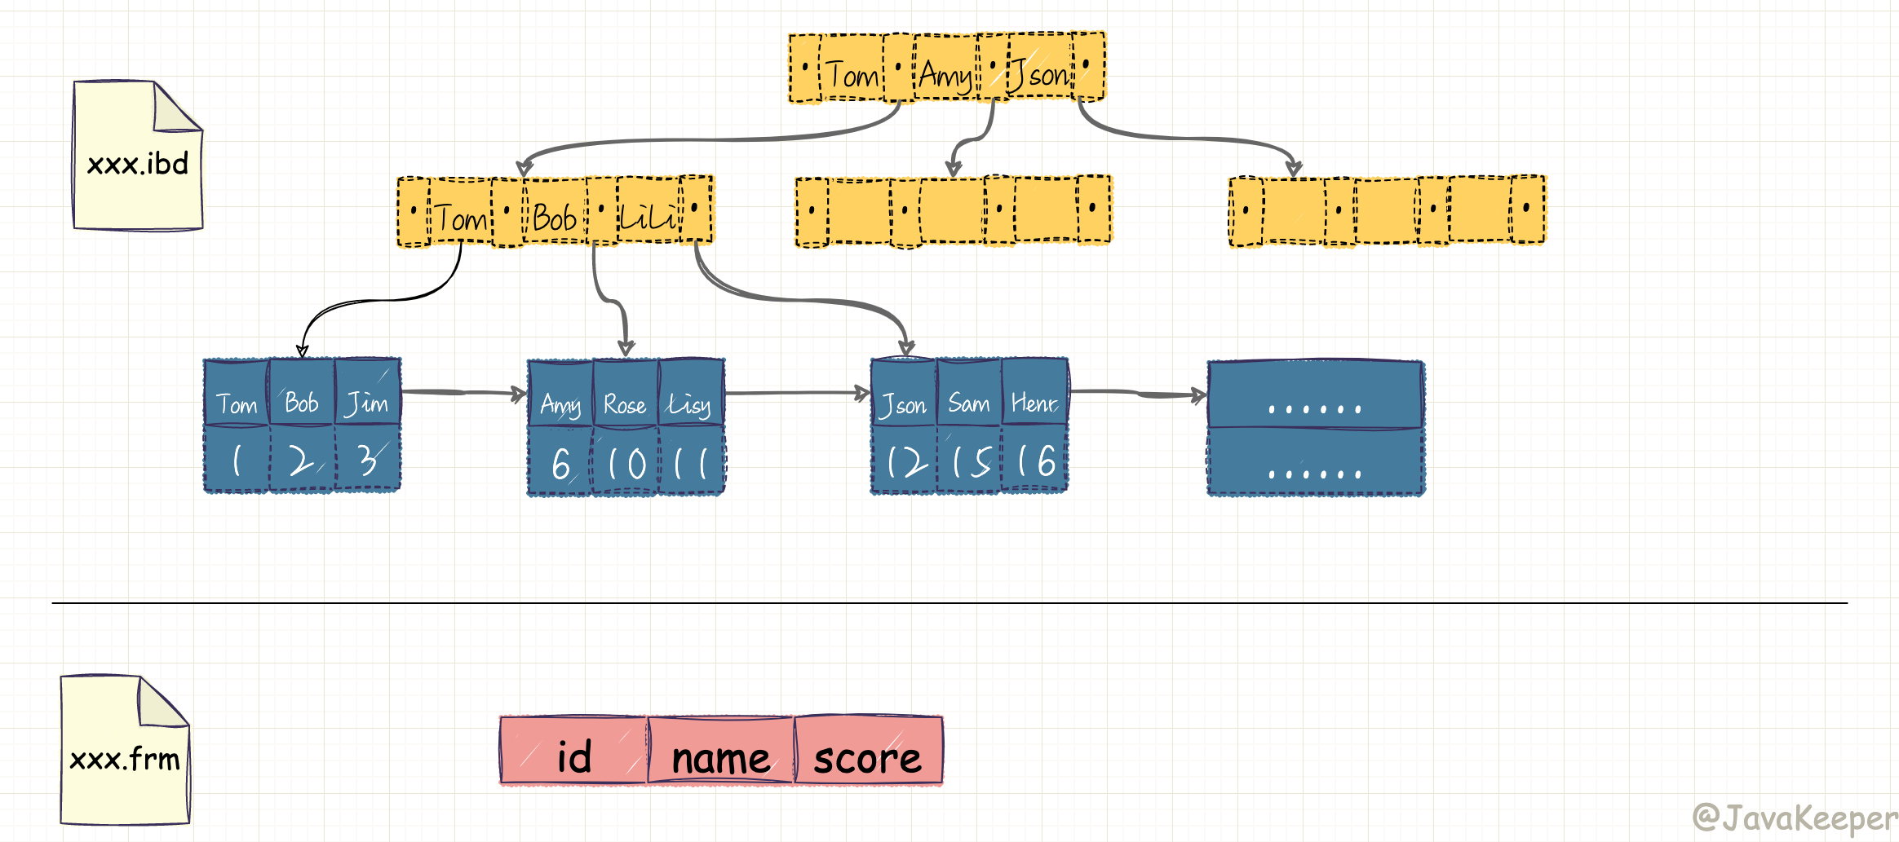The height and width of the screenshot is (842, 1899).
Task: Select the value 3 under Jim
Action: 367,461
